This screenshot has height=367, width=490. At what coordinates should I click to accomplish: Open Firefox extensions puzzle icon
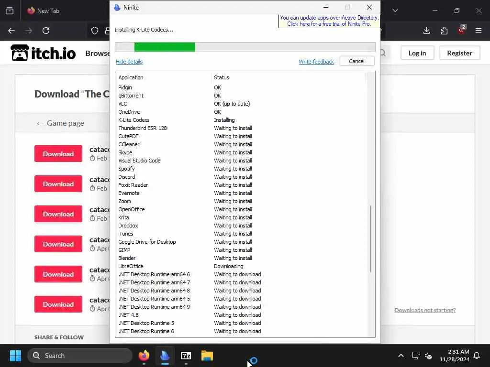[x=444, y=31]
